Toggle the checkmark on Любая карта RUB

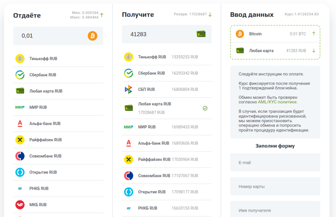205,108
